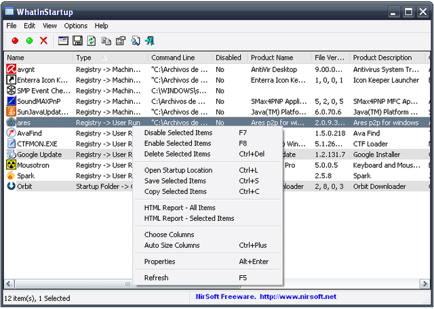Sort by the Disabled column header
This screenshot has height=309, width=434.
click(x=230, y=58)
